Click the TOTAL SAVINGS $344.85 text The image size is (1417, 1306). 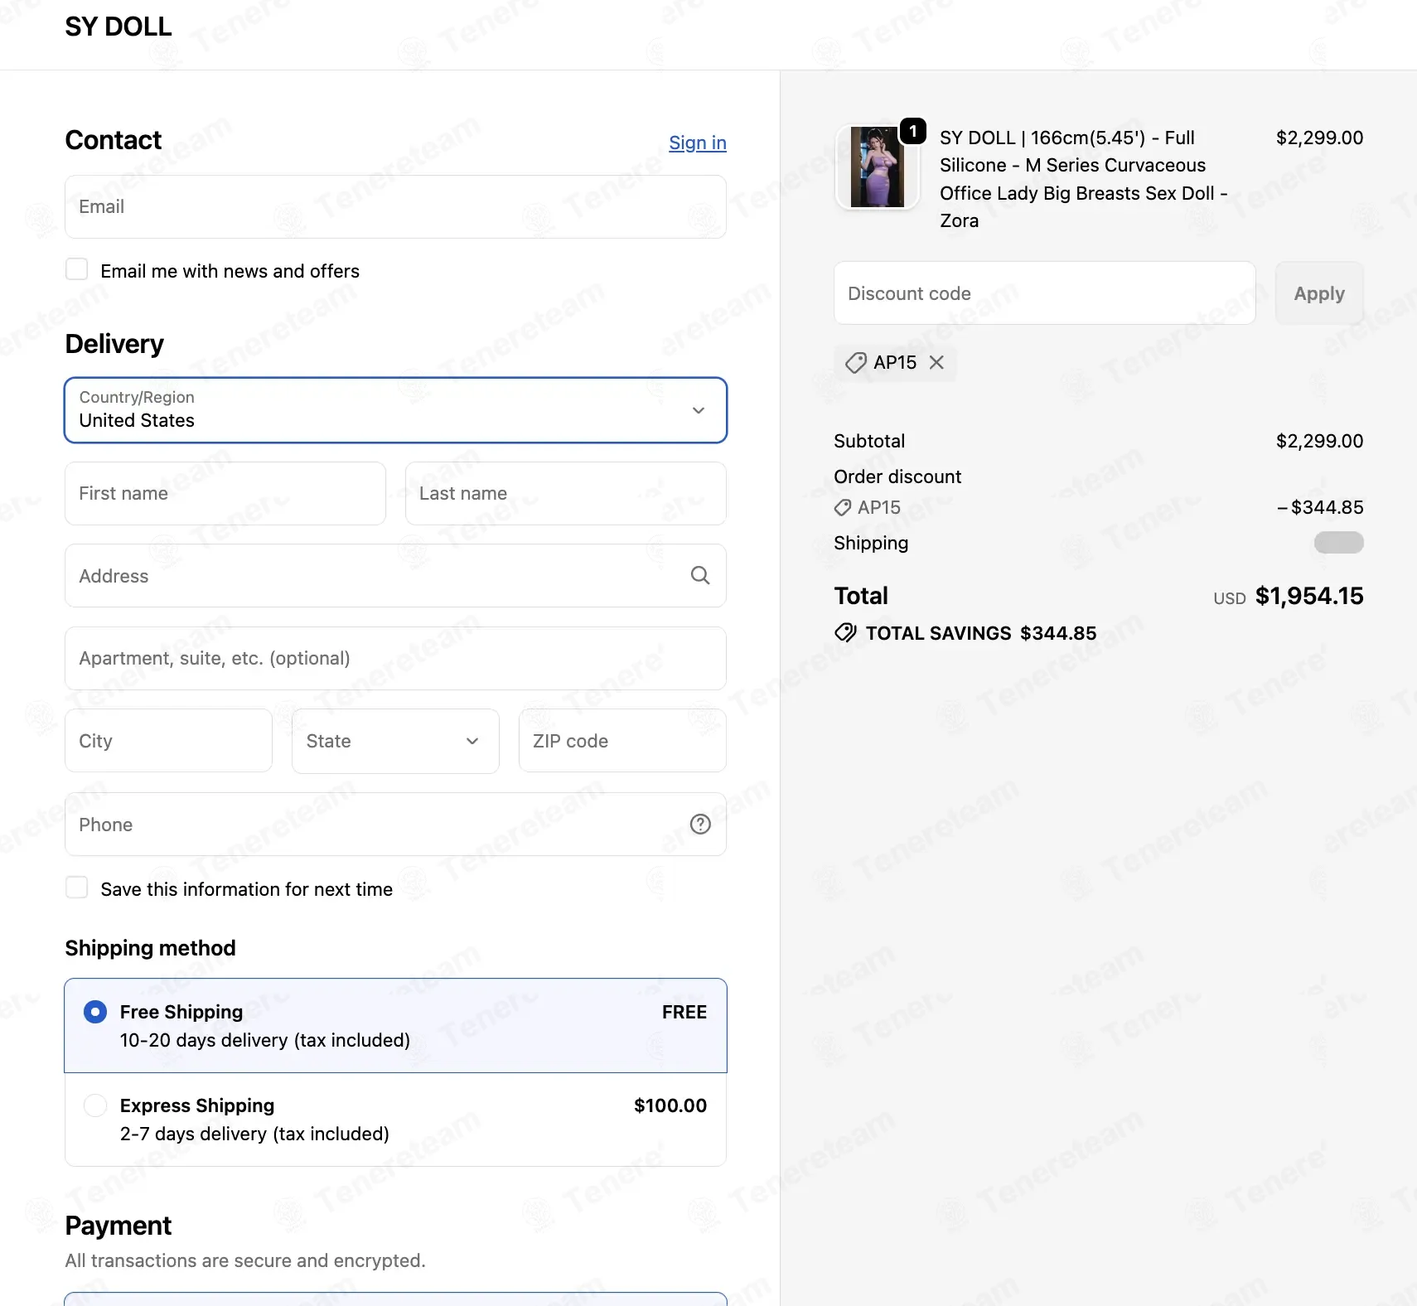point(981,633)
